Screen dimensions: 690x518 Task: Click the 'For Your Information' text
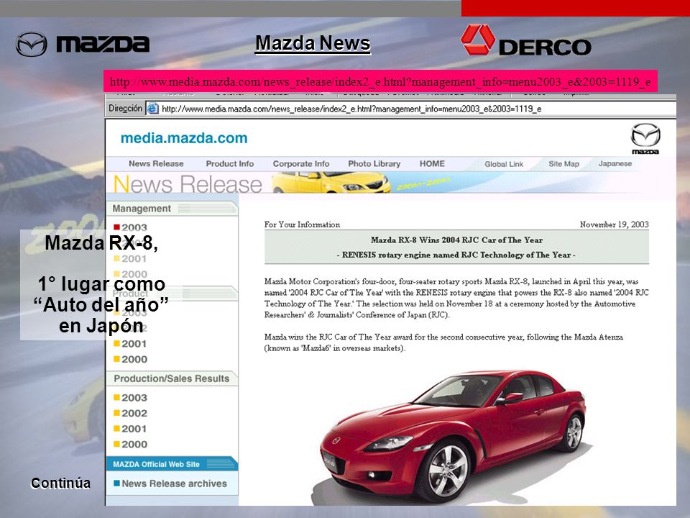tap(302, 224)
